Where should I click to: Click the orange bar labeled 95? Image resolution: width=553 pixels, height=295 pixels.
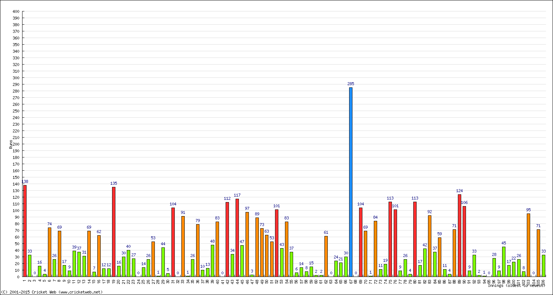coord(528,245)
